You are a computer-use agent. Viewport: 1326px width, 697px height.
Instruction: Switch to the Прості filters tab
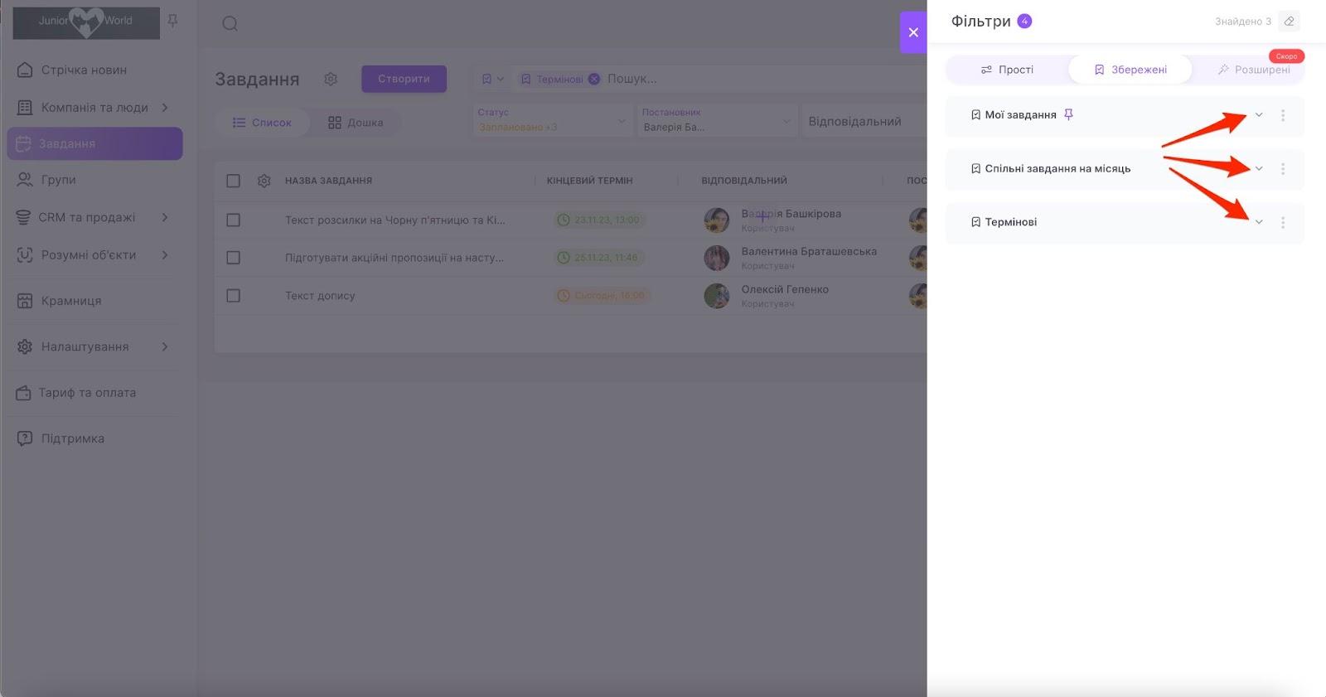1007,70
